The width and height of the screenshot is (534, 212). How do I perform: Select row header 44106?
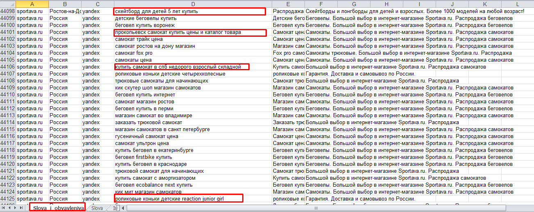coord(8,67)
